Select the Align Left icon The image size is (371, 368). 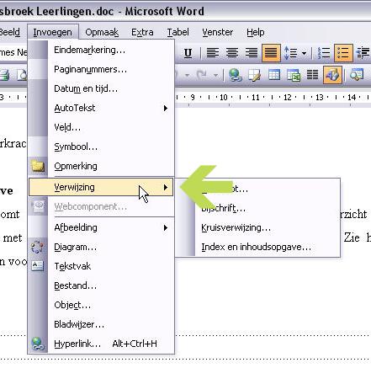pos(213,53)
